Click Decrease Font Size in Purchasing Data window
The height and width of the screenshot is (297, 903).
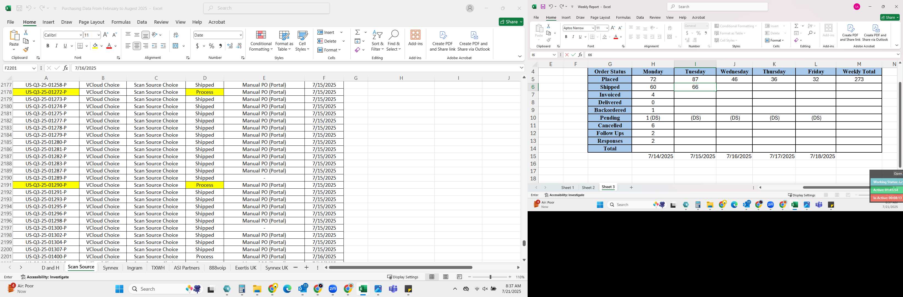tap(114, 35)
